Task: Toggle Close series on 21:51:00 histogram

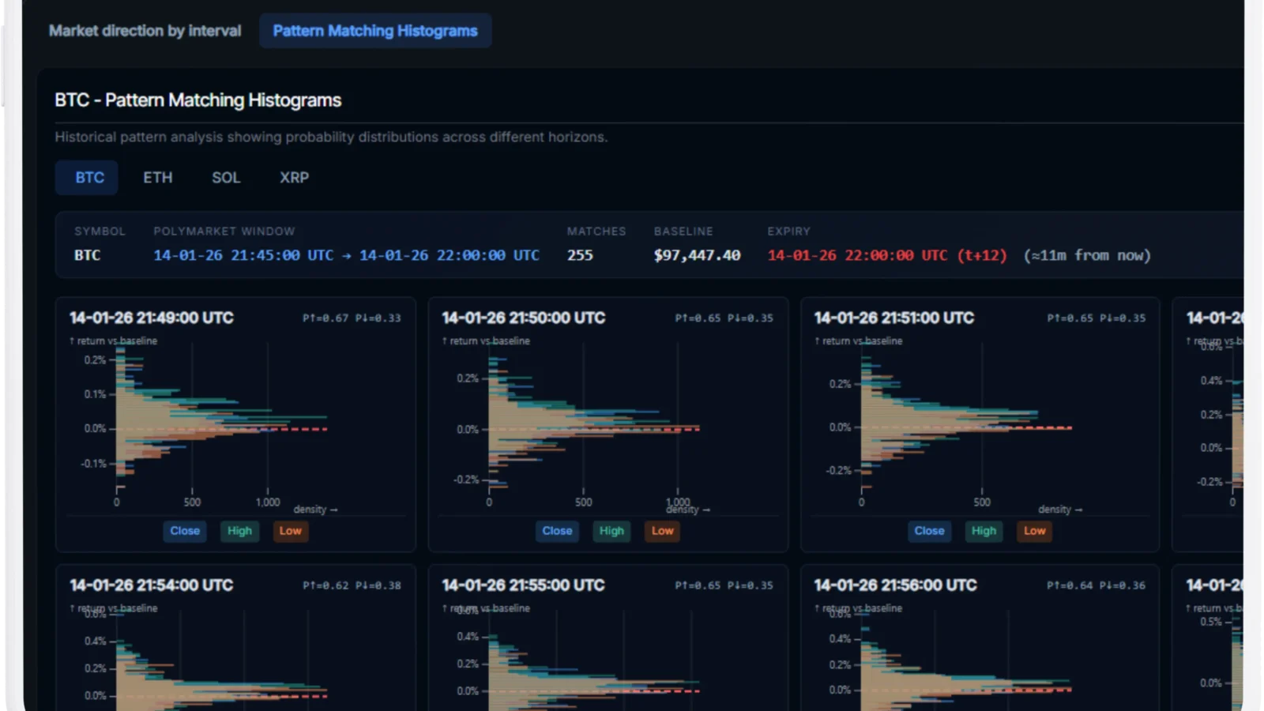Action: 929,531
